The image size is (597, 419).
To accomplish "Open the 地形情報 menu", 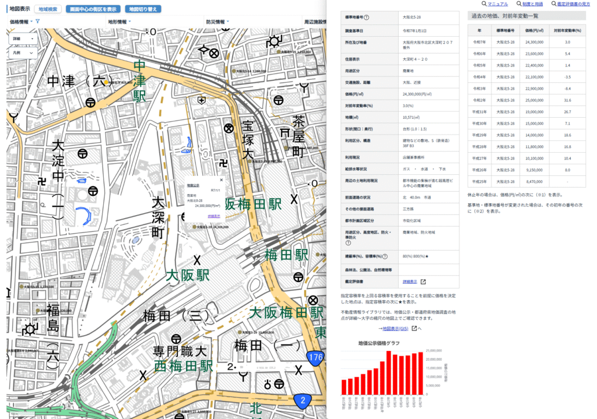I will point(119,22).
